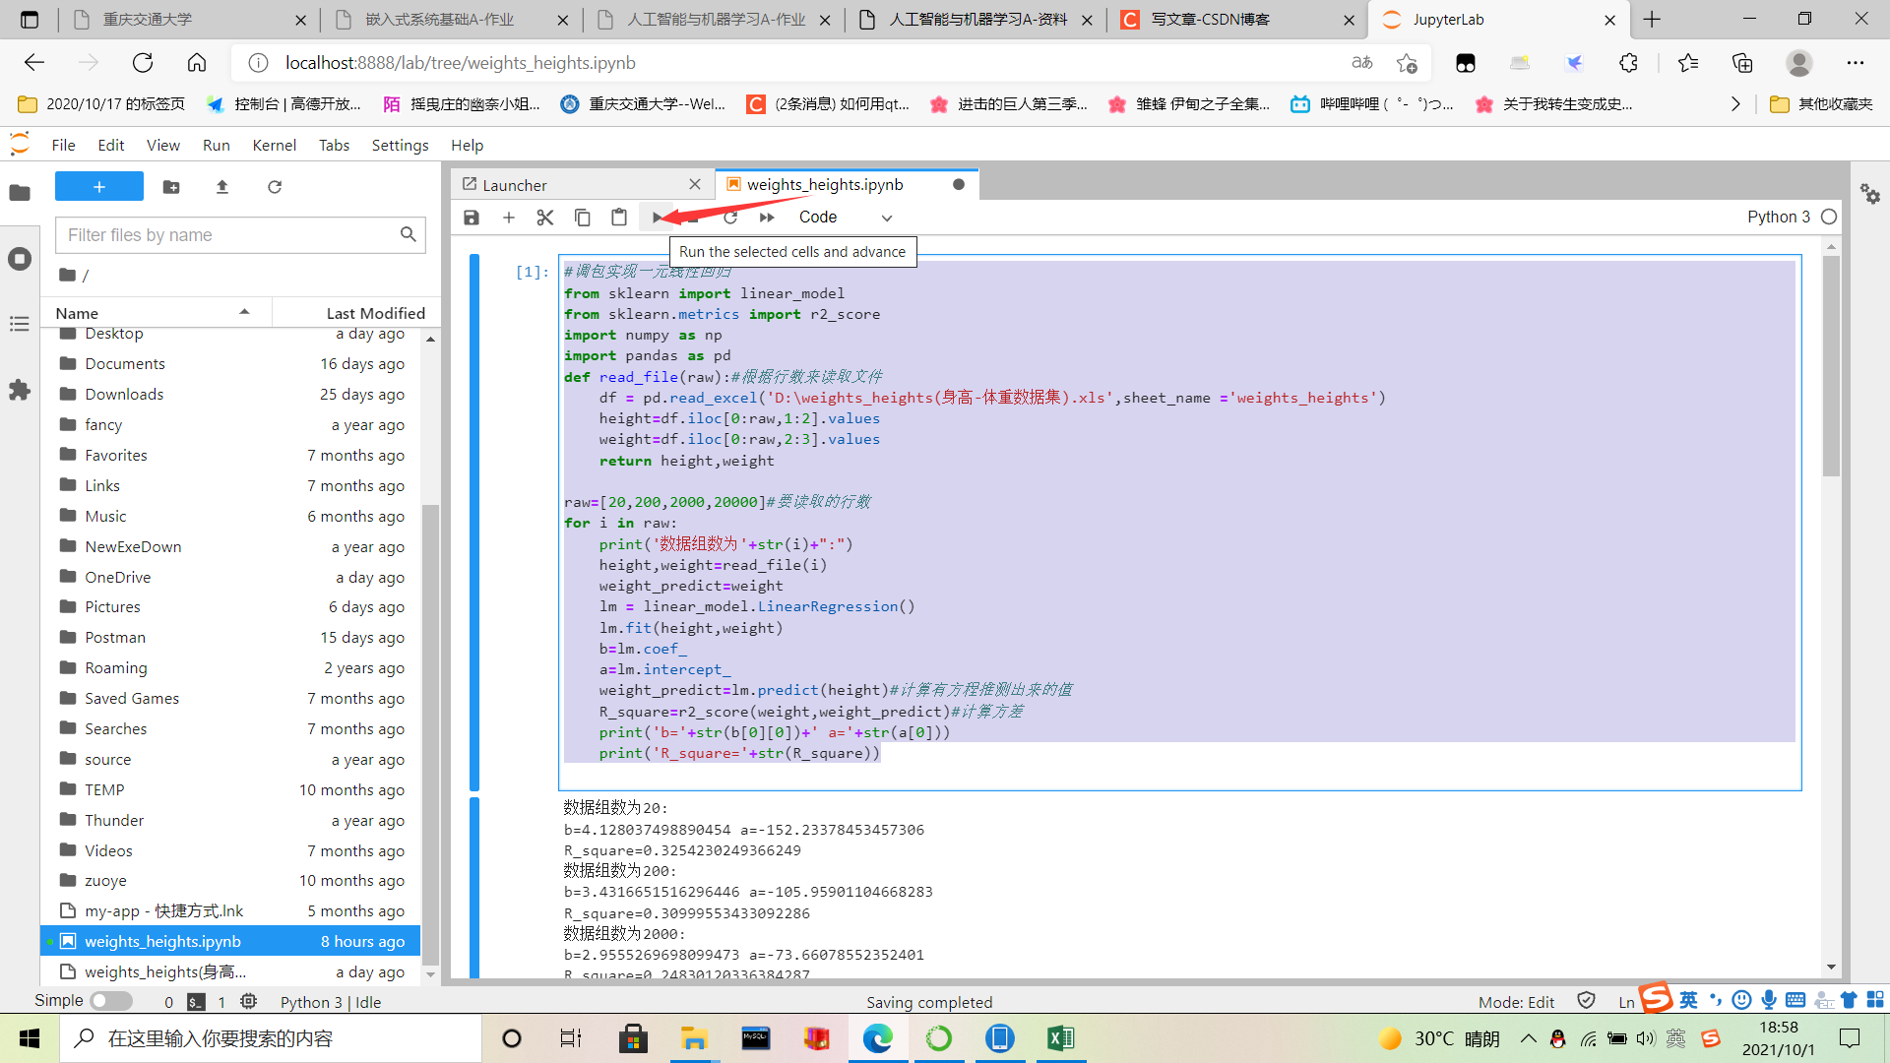Select the Saved Games folder
This screenshot has width=1890, height=1063.
(x=230, y=699)
